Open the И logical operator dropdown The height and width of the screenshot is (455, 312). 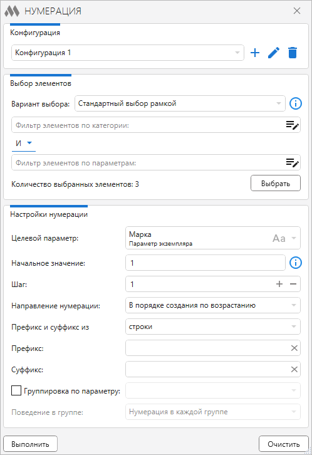(x=23, y=144)
